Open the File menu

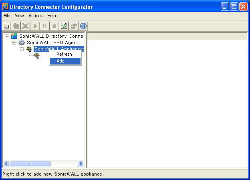[7, 16]
